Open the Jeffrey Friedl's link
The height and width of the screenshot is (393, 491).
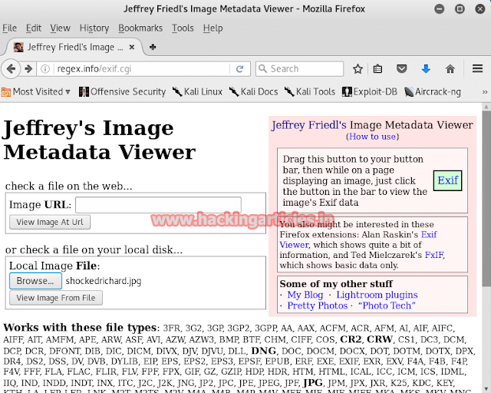click(x=308, y=125)
